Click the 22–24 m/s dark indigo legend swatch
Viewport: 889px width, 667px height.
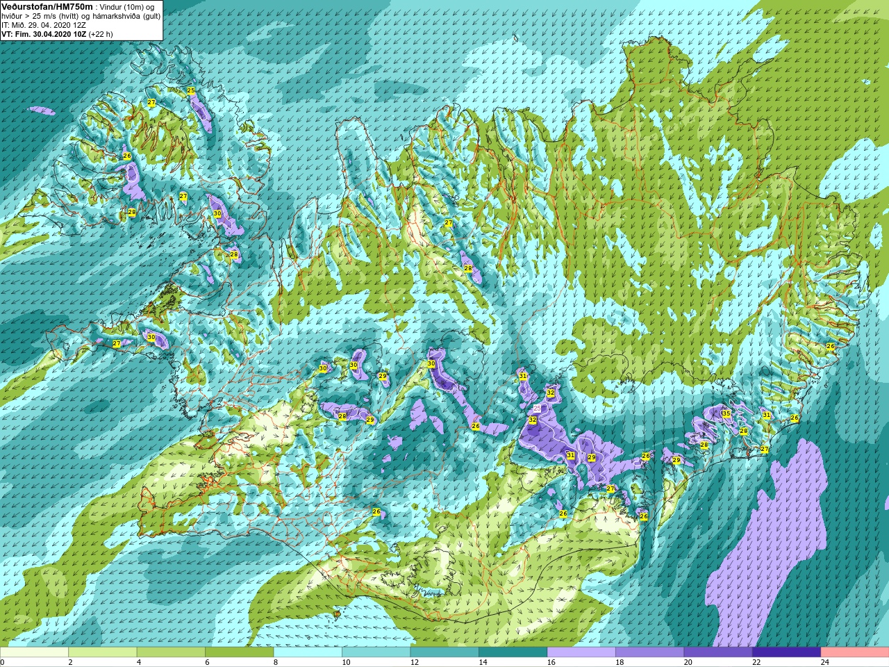786,652
